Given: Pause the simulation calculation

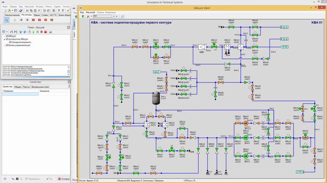Looking at the screenshot, I should 41,32.
